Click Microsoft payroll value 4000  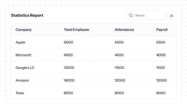(161, 55)
